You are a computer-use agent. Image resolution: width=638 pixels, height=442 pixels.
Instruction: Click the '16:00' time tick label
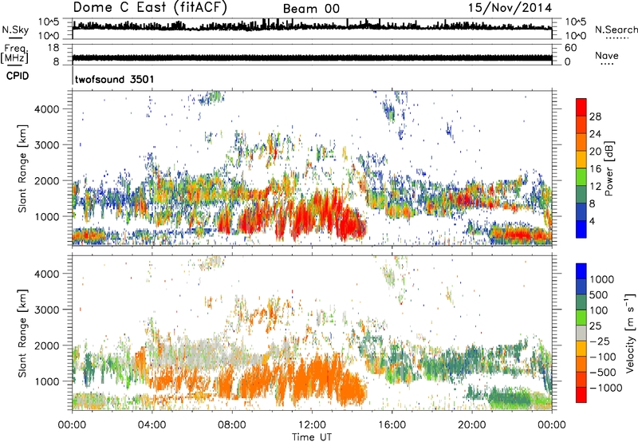392,425
